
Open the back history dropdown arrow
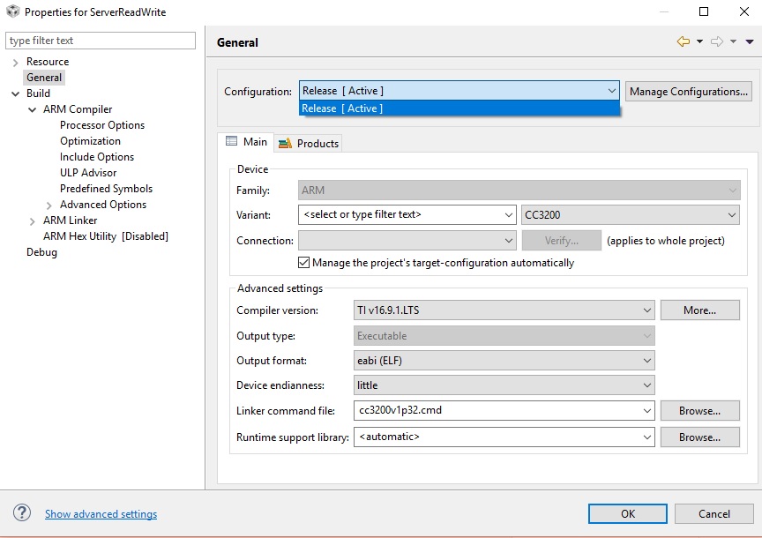[x=699, y=41]
